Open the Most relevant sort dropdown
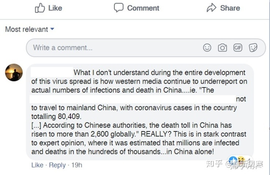270x175 pixels. pyautogui.click(x=27, y=29)
